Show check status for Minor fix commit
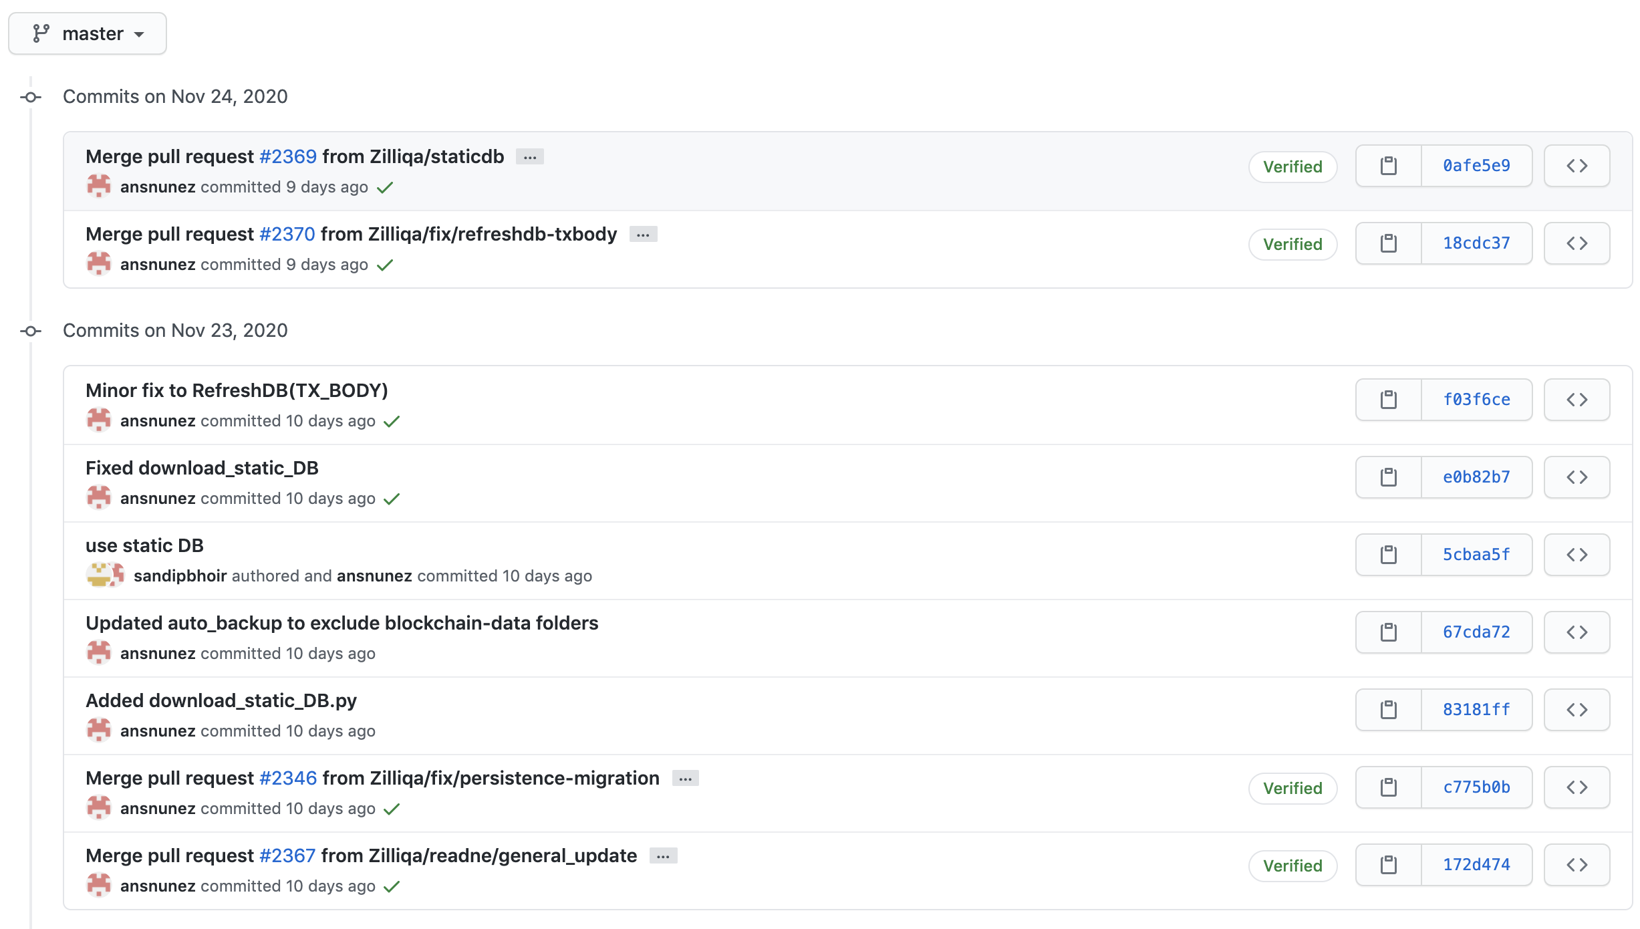The image size is (1640, 929). tap(392, 421)
